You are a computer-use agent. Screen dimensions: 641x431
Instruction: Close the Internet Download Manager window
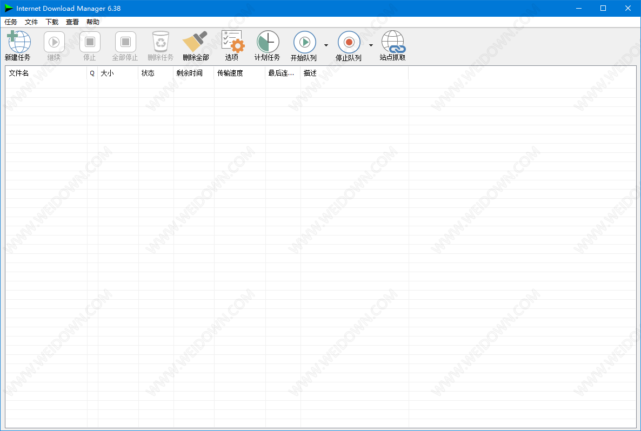(x=628, y=8)
